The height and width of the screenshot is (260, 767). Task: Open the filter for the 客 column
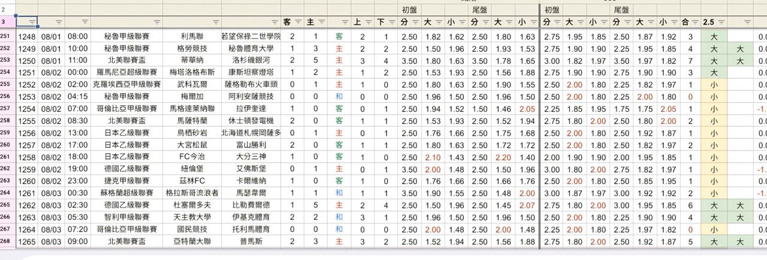click(298, 22)
